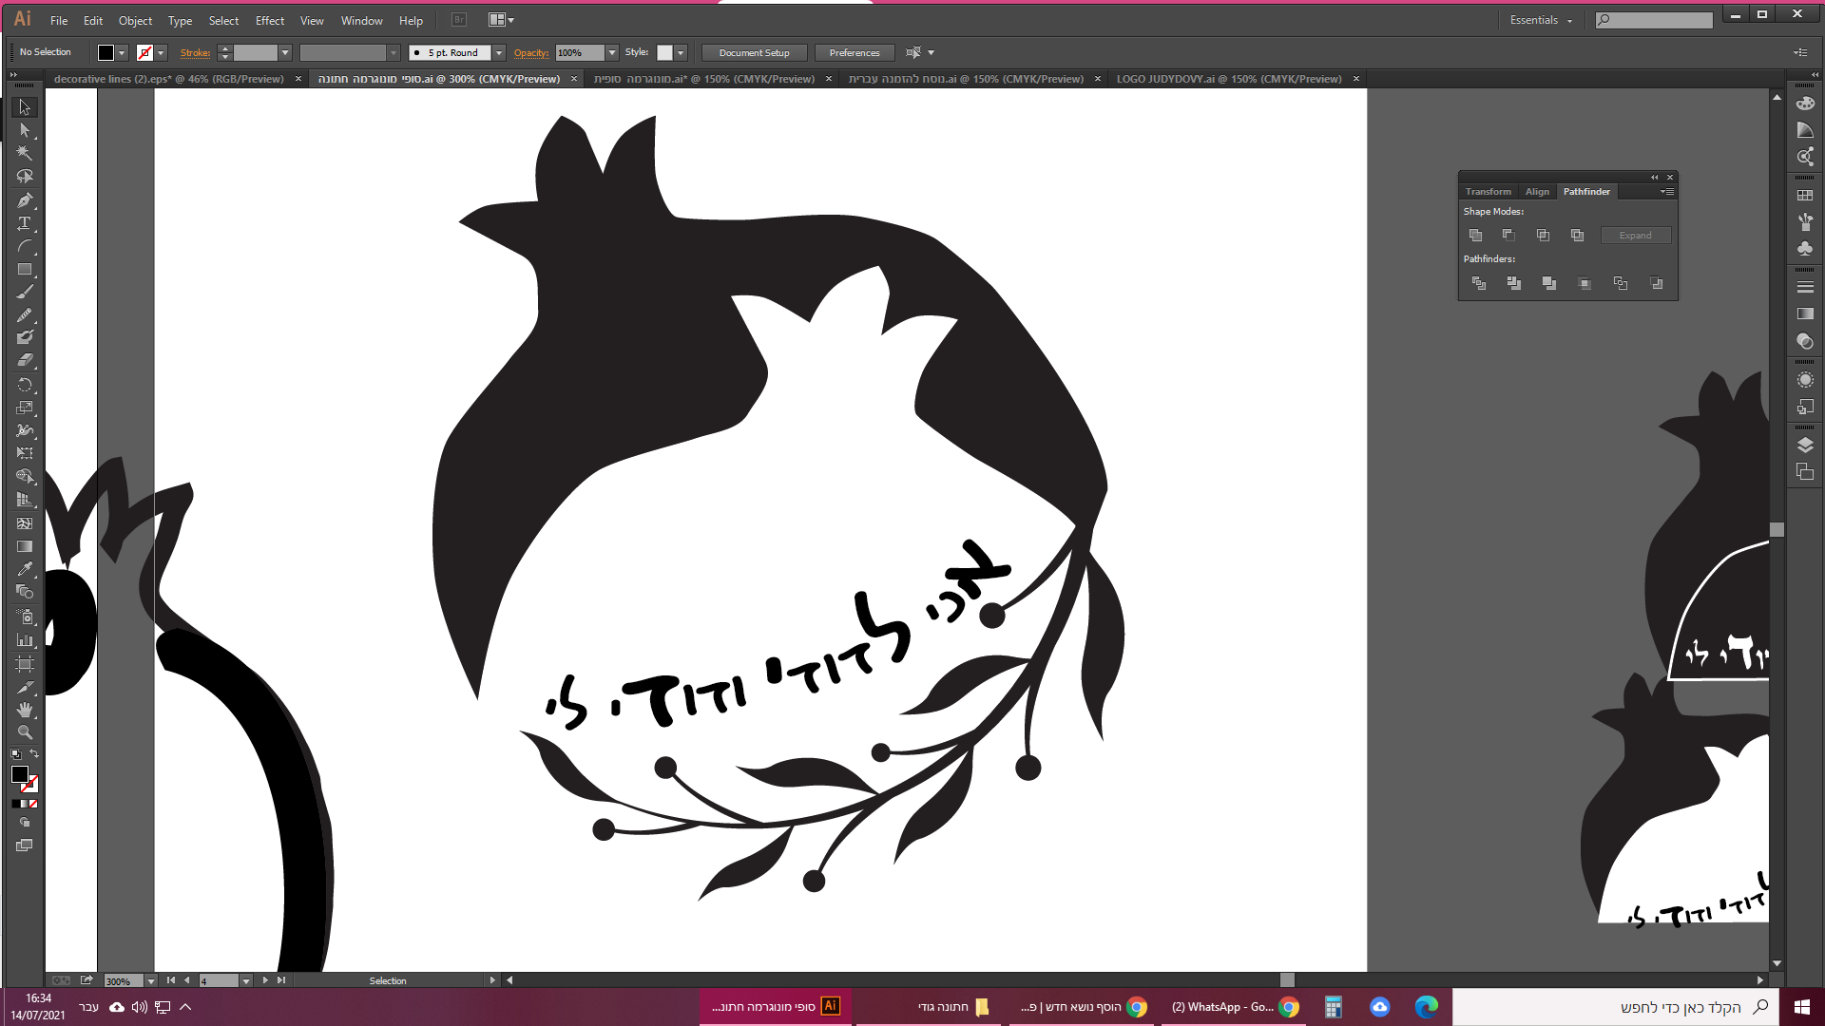The image size is (1825, 1026).
Task: Open the Opacity dropdown arrow
Action: click(612, 53)
